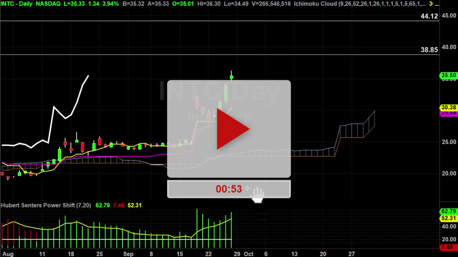Expand the 38.85 horizontal resistance line label
This screenshot has height=257, width=458.
[x=430, y=49]
